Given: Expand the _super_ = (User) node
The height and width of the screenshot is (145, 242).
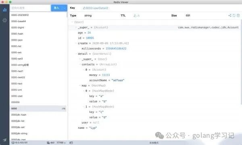Looking at the screenshot, I should pyautogui.click(x=80, y=59).
